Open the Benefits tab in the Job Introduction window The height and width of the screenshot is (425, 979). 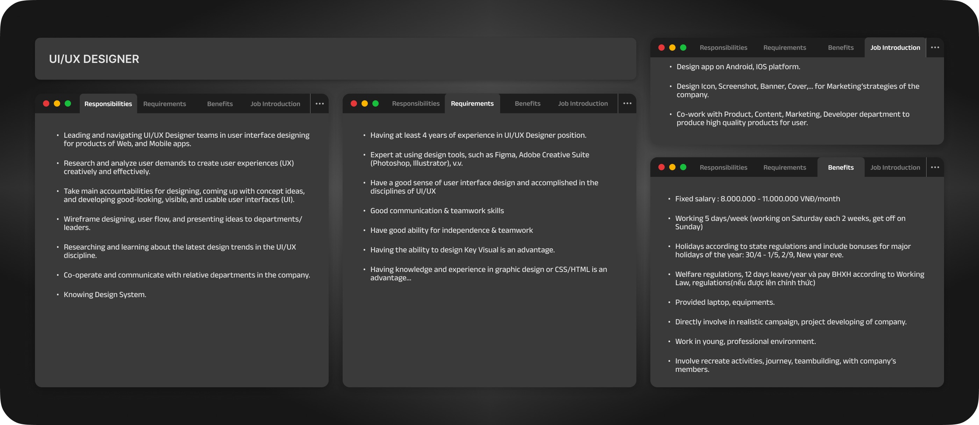click(841, 48)
